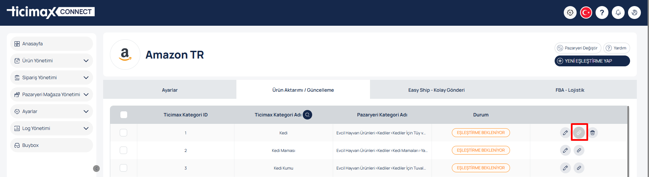Viewport: 649px width, 177px height.
Task: Click the Ticimax Connect logo
Action: click(51, 12)
